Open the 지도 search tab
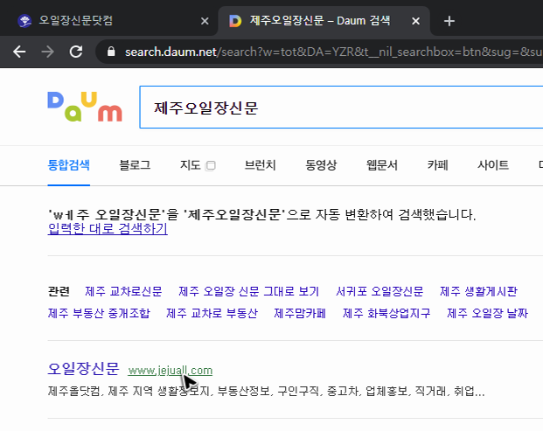The image size is (543, 431). 190,165
